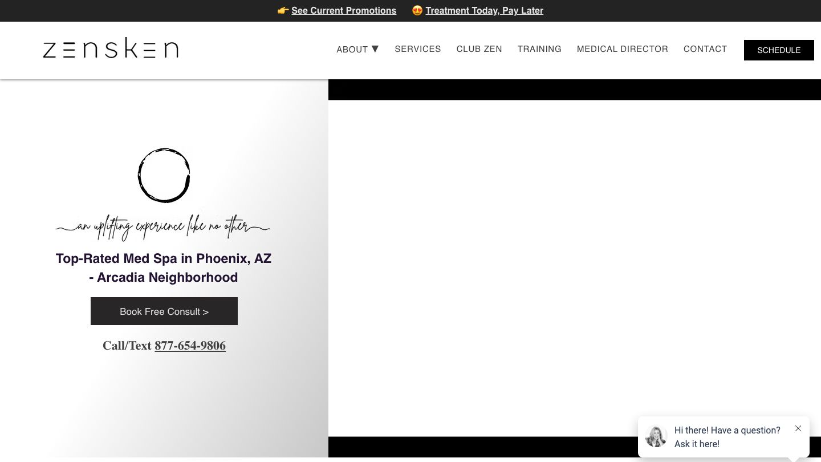Click the pointing hand emoji in top banner
The height and width of the screenshot is (462, 821).
coord(283,10)
